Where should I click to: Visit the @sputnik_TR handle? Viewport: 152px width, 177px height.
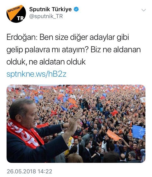click(x=46, y=16)
